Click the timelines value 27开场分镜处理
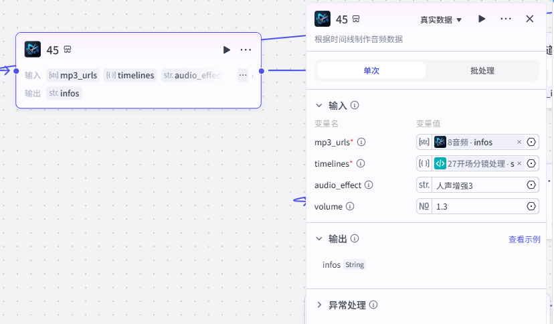This screenshot has width=554, height=324. 478,163
